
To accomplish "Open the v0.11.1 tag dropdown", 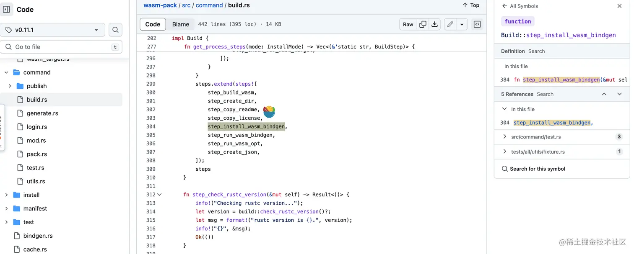I will [x=52, y=30].
